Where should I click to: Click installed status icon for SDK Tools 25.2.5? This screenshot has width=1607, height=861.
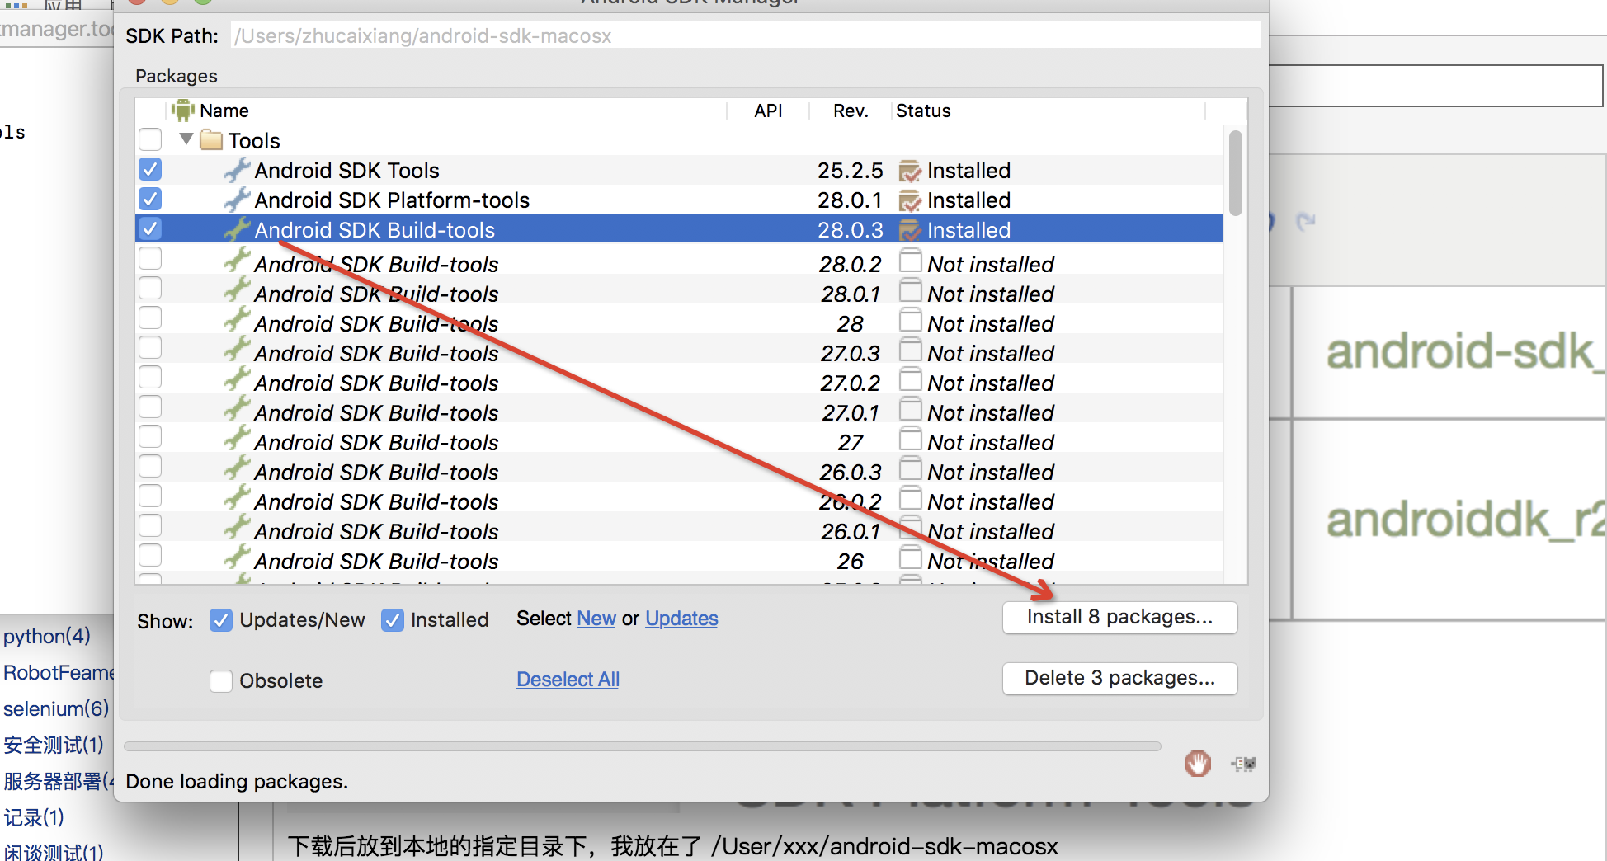(x=910, y=171)
